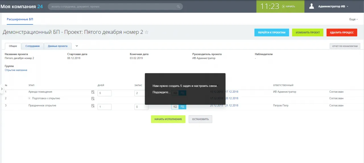This screenshot has width=364, height=163.
Task: Open the Отрытие магазина group link
Action: (16, 70)
